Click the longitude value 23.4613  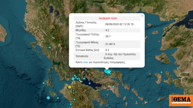click(x=110, y=44)
